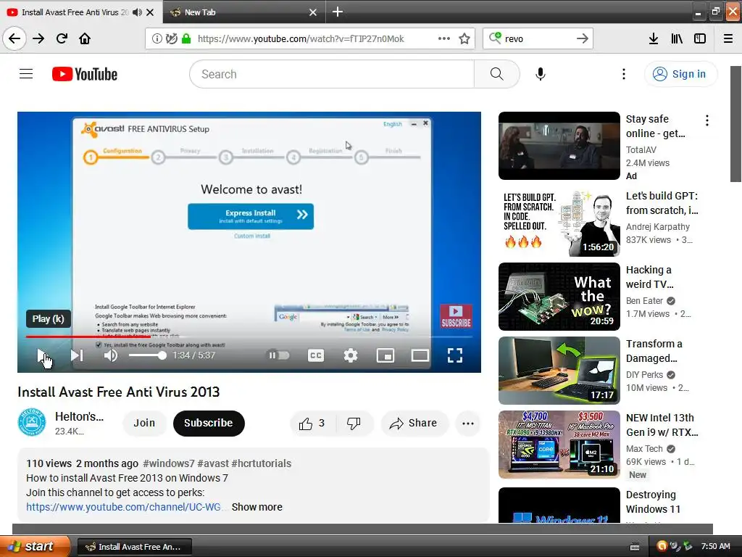
Task: Like the video with thumbs up
Action: 312,424
